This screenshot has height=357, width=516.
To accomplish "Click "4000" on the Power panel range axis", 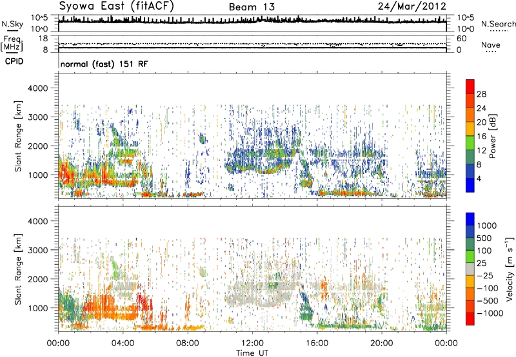I will click(37, 88).
